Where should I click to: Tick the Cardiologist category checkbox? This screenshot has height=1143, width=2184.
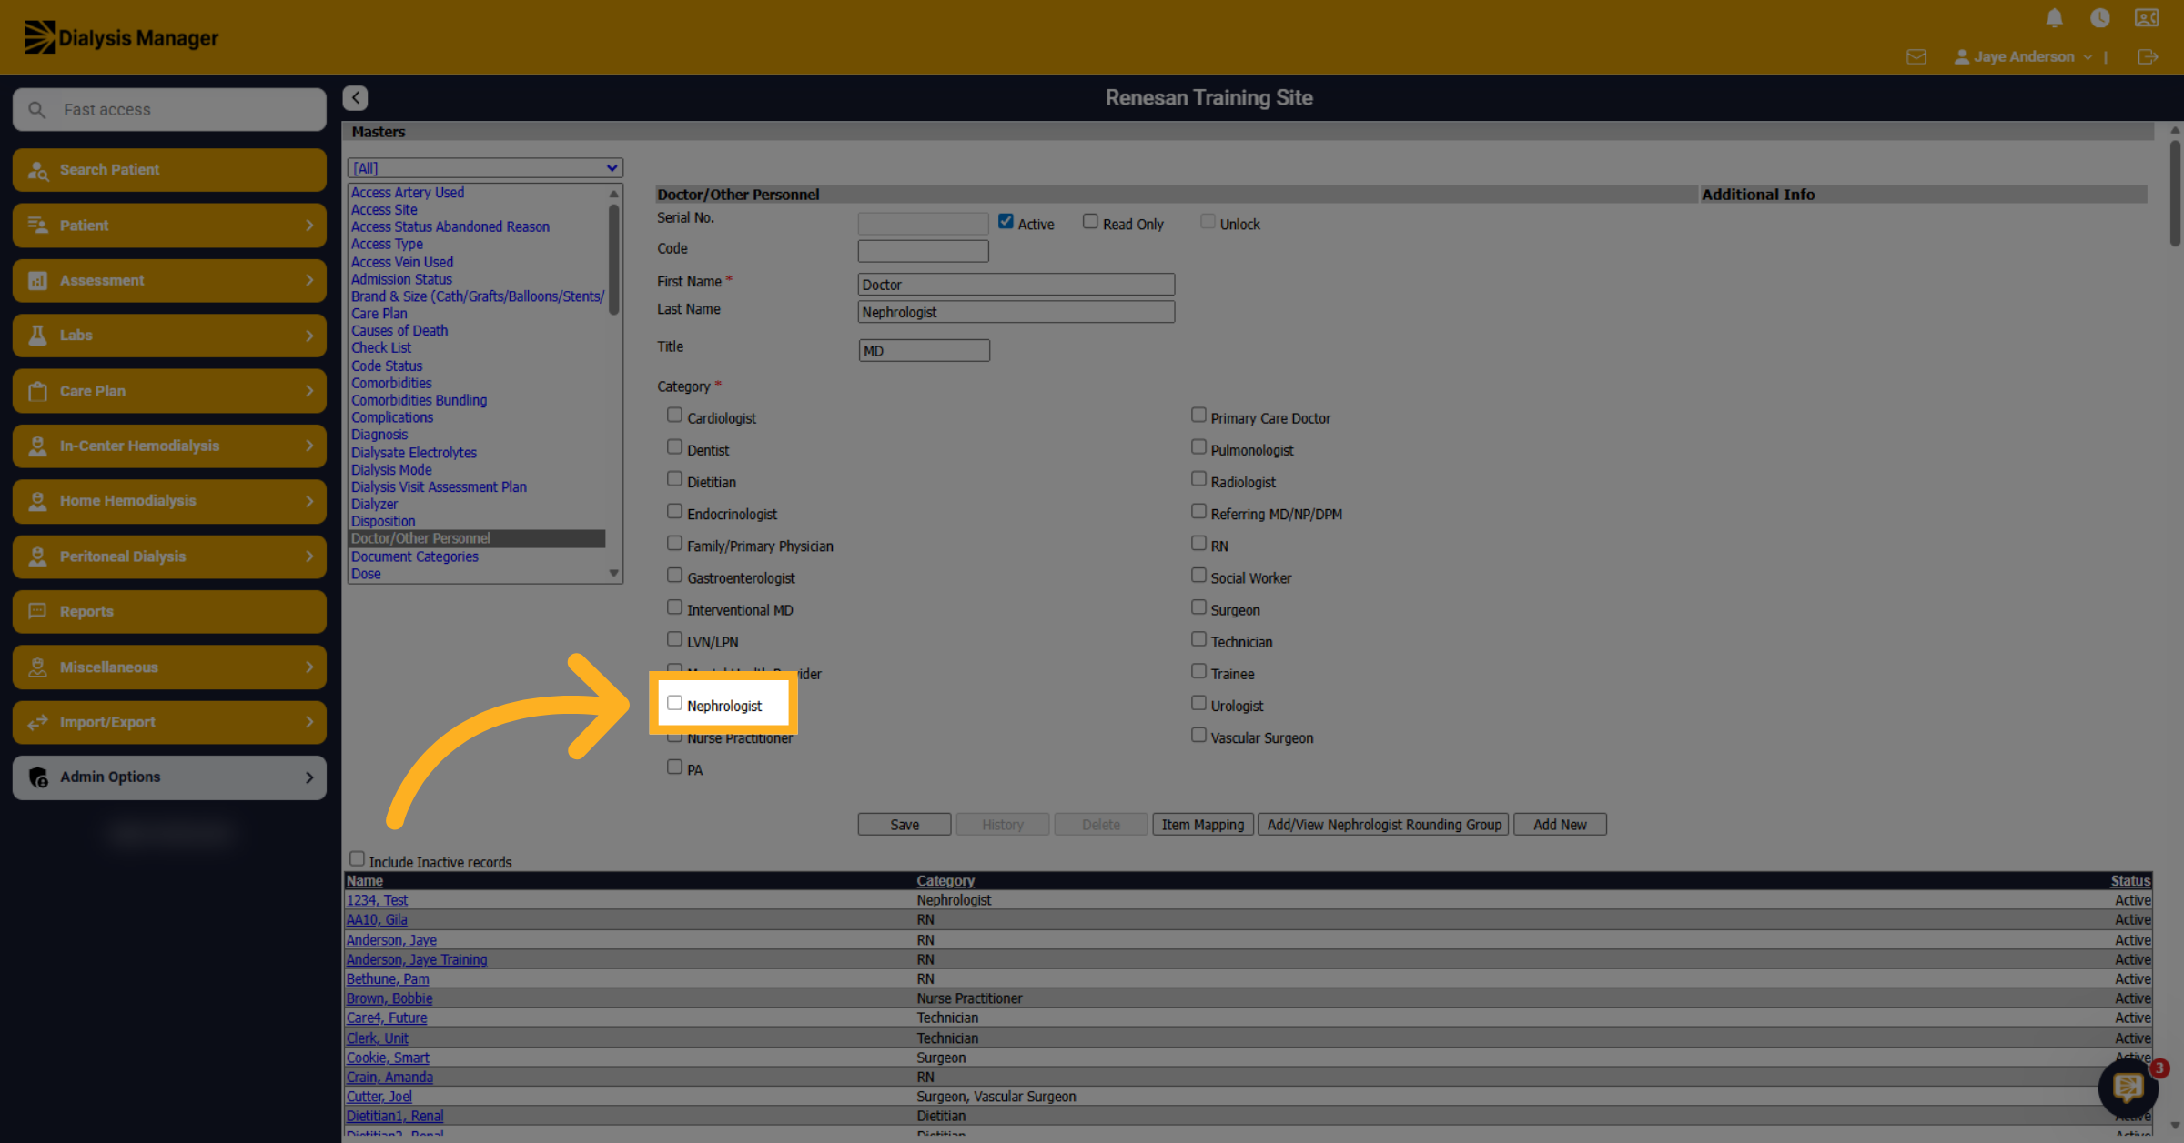point(674,416)
